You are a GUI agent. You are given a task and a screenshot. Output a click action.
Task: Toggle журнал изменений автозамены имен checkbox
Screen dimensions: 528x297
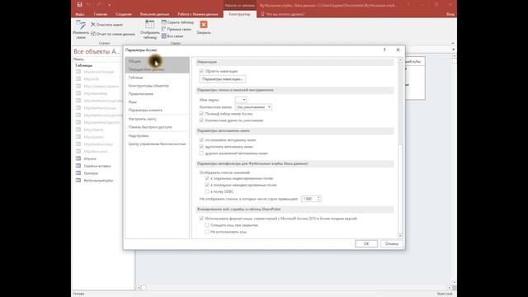point(201,153)
